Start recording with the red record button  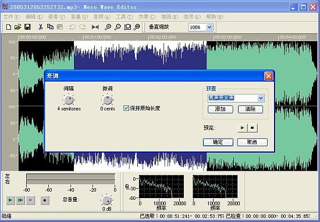[x=45, y=200]
